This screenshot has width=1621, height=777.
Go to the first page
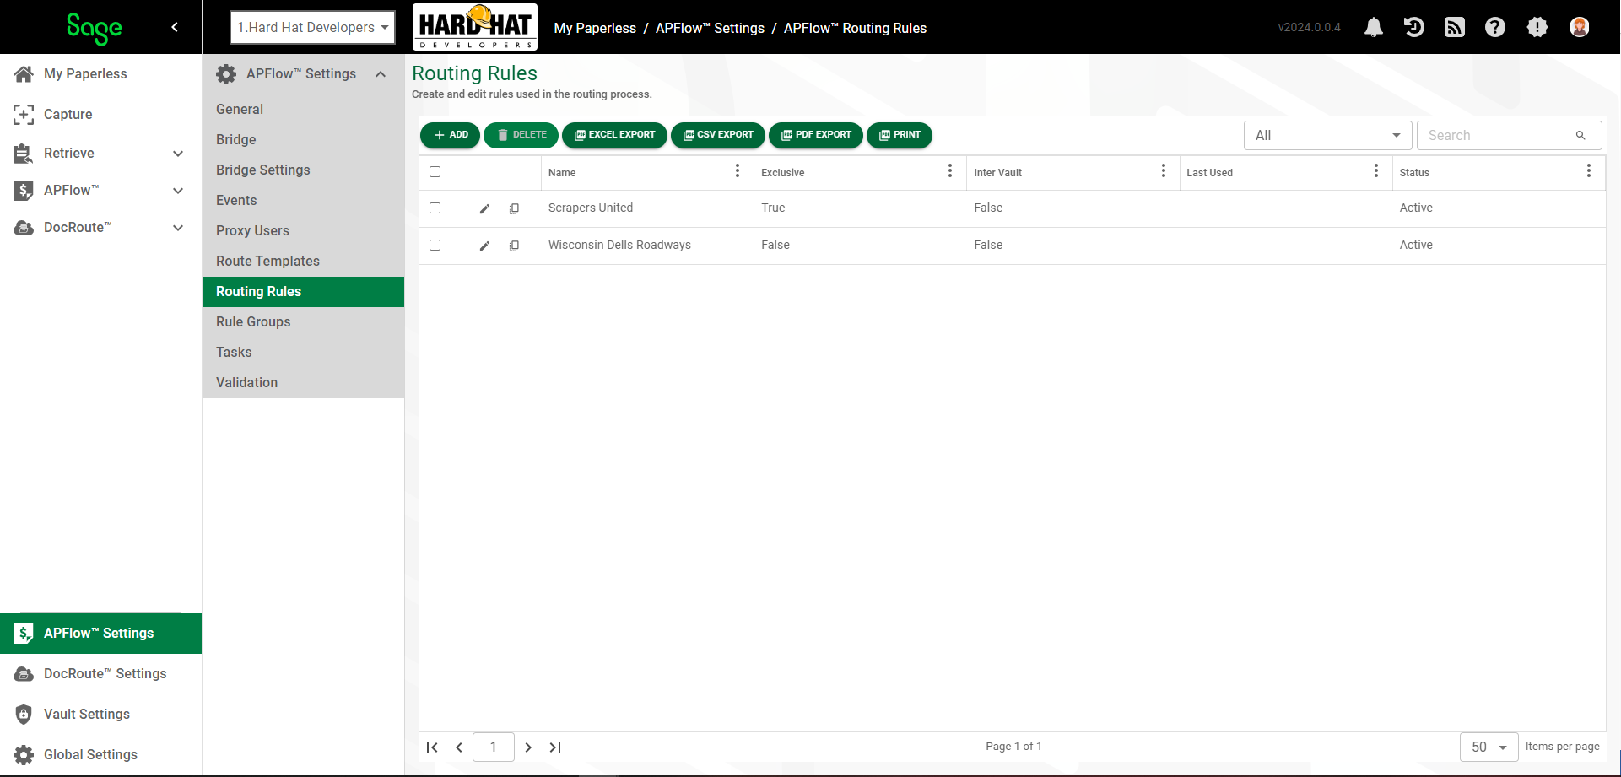(432, 747)
